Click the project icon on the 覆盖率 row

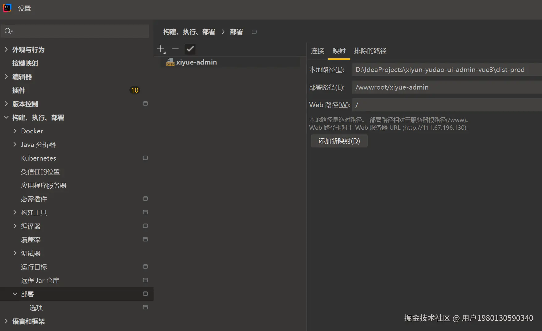(145, 239)
